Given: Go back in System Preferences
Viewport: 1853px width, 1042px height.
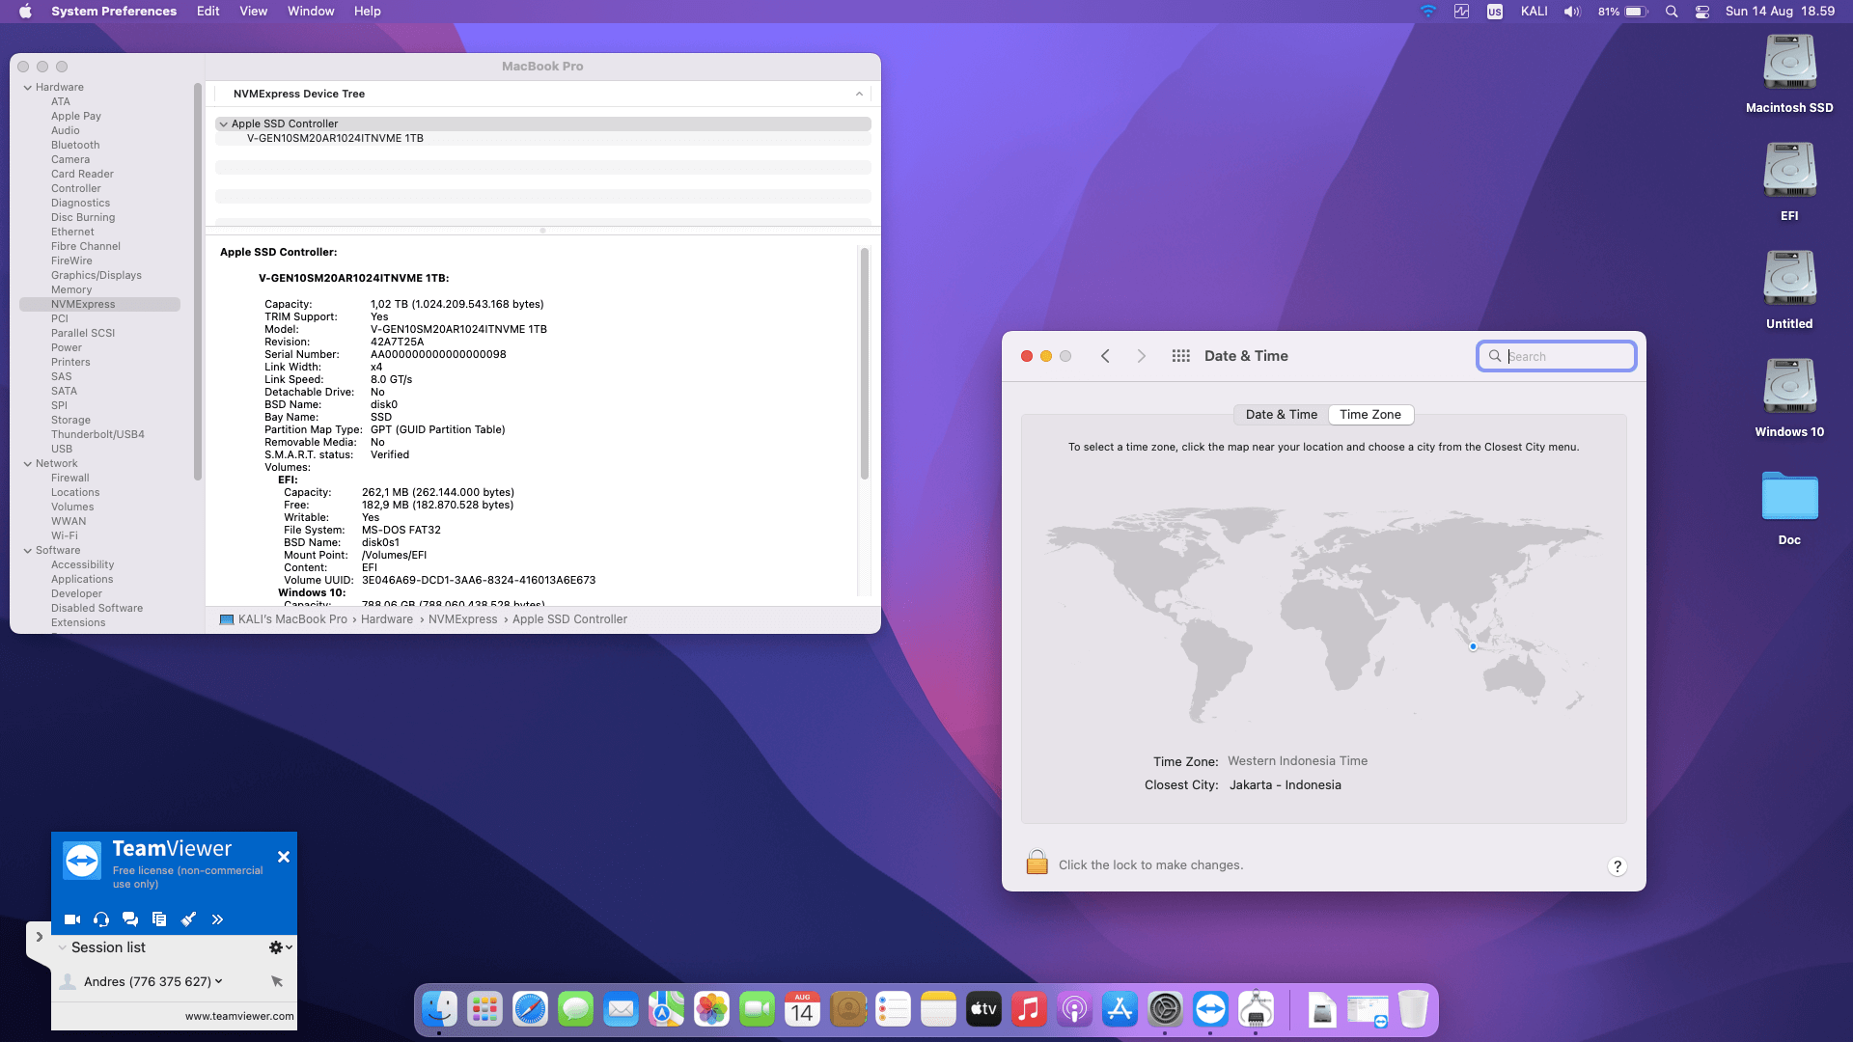Looking at the screenshot, I should [x=1105, y=356].
